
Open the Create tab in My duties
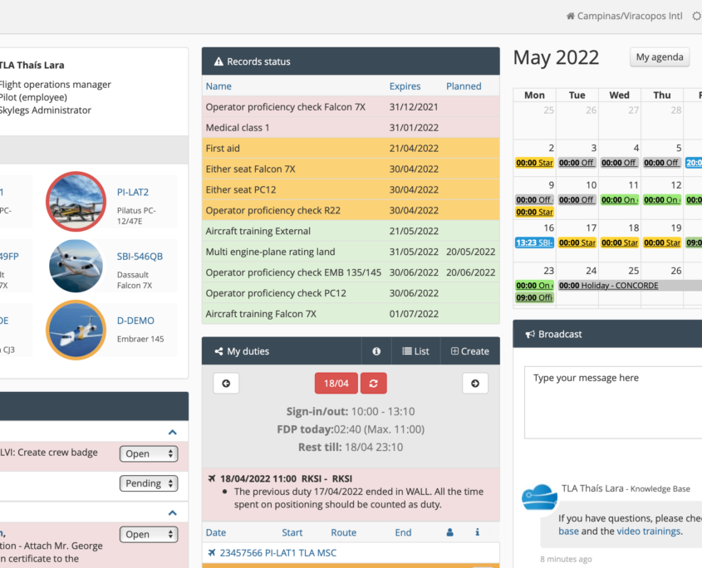(x=469, y=350)
